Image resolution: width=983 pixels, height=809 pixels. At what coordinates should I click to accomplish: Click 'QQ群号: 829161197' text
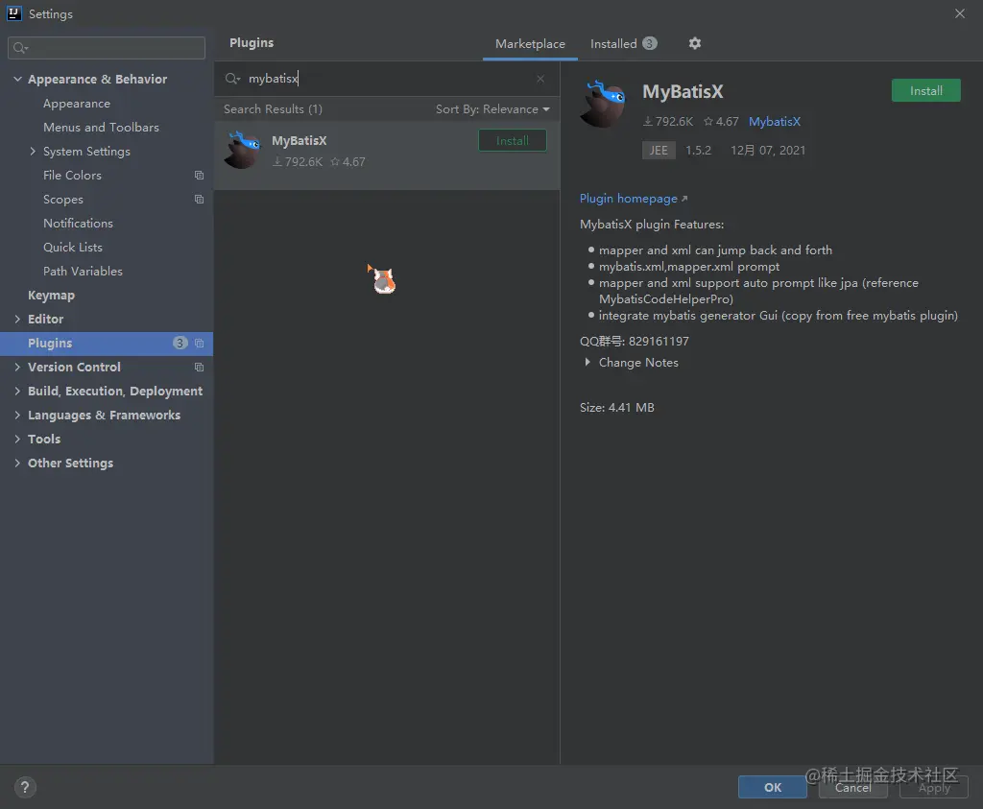tap(634, 341)
